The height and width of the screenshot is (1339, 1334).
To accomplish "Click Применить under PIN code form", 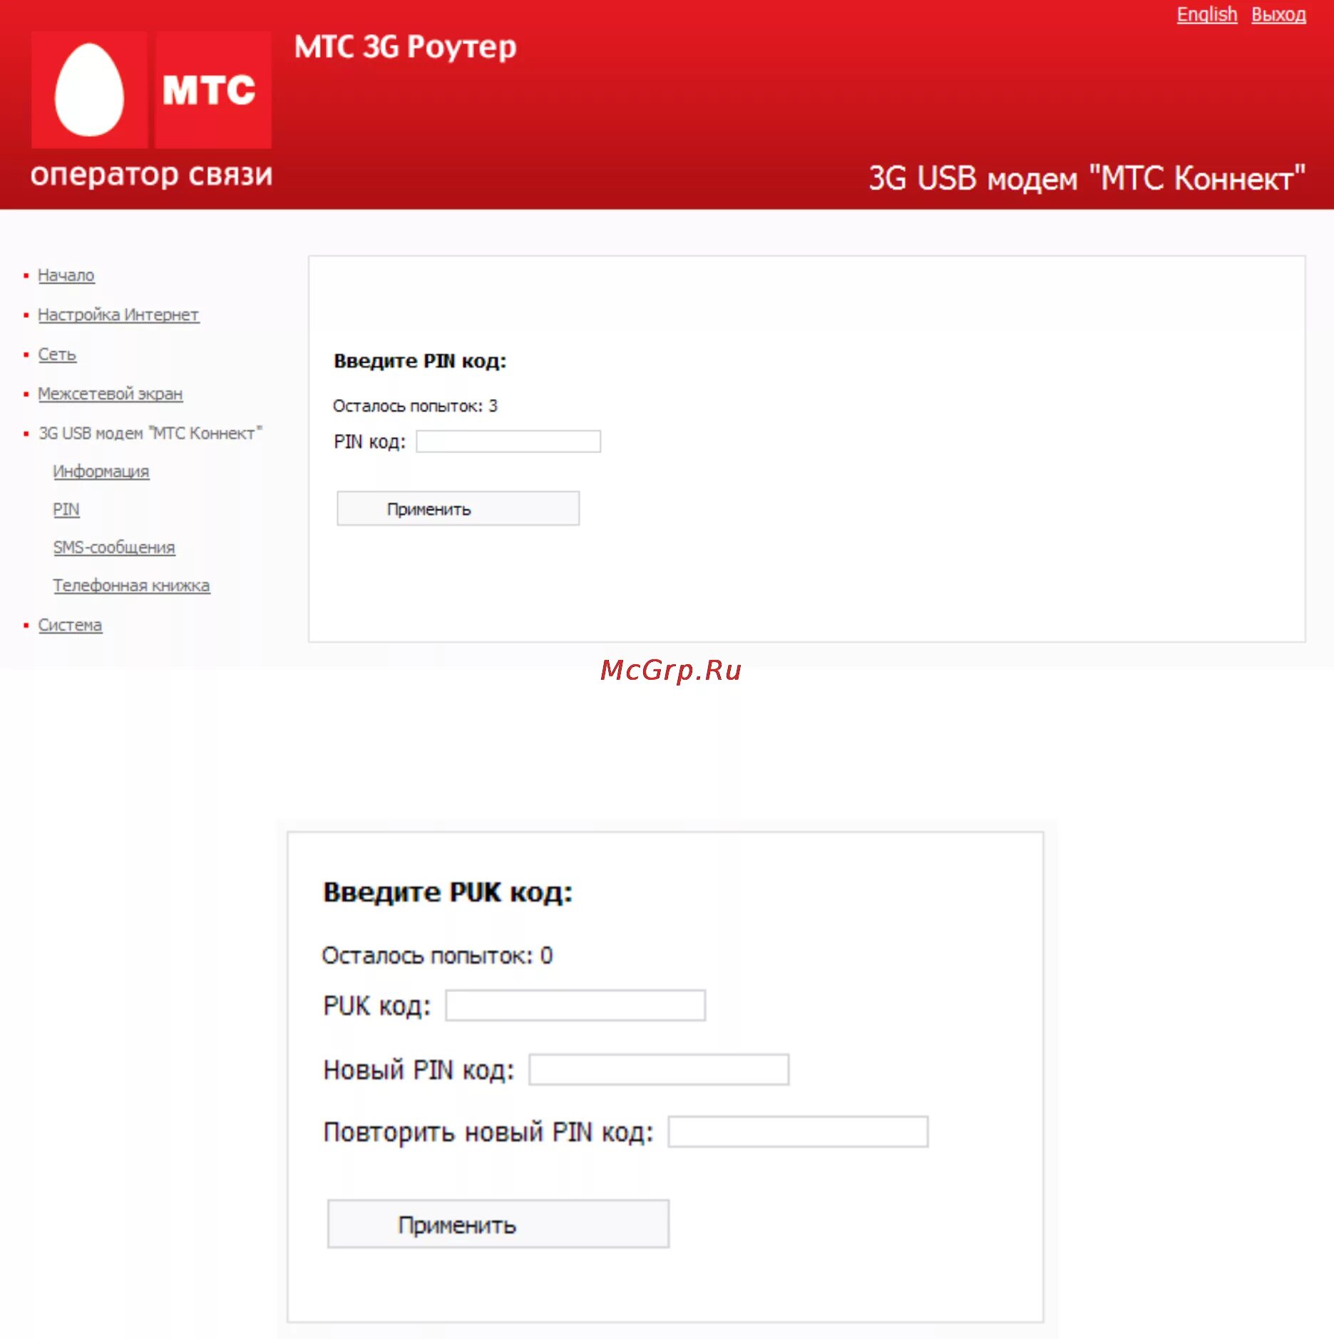I will coord(458,509).
